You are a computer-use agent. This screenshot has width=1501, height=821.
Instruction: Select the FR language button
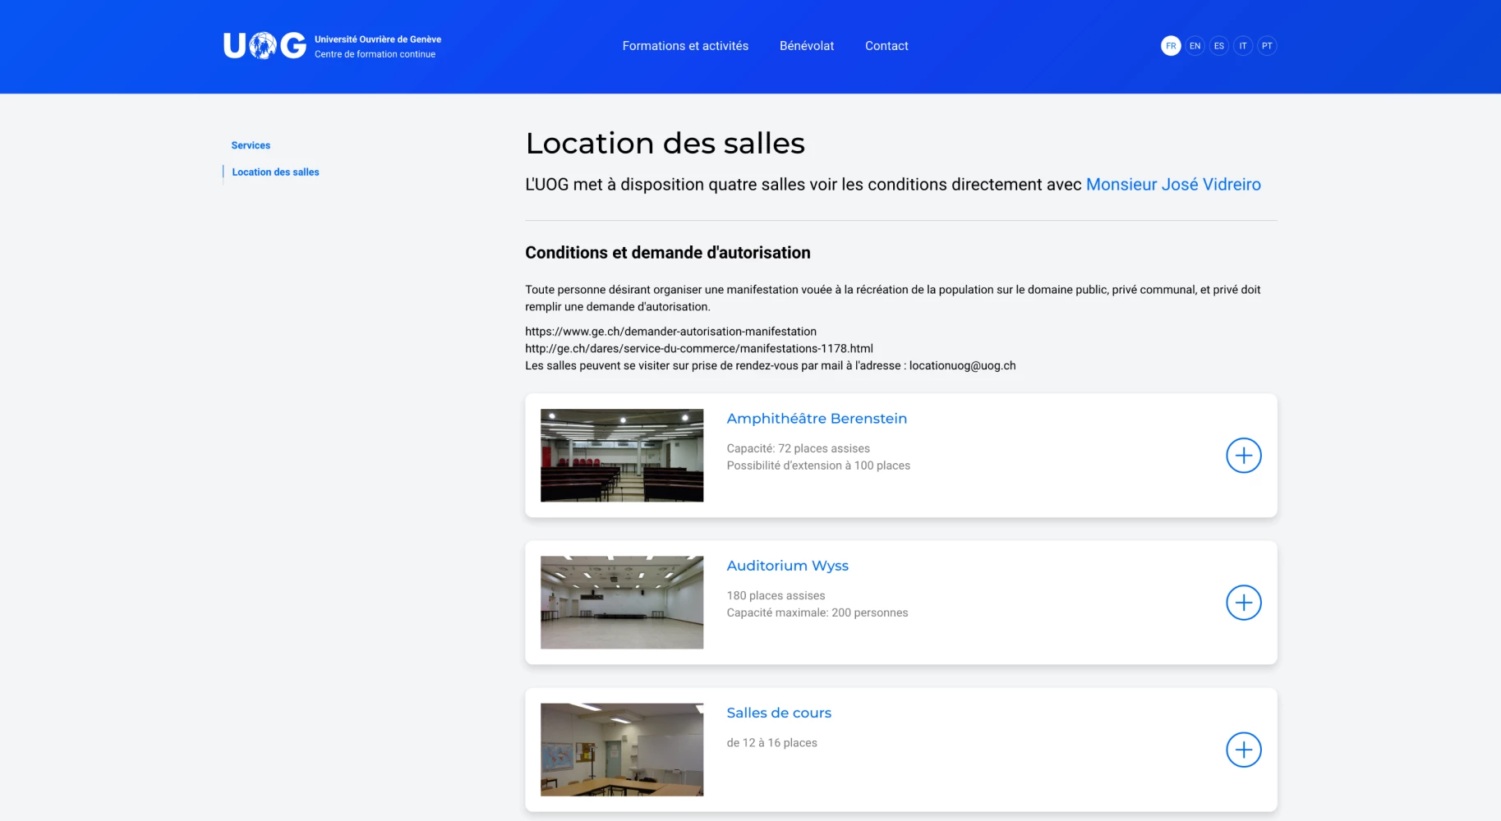tap(1171, 46)
